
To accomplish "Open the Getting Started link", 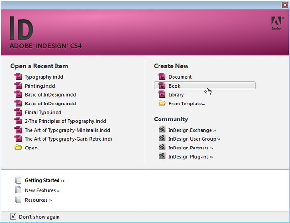I will pyautogui.click(x=44, y=180).
